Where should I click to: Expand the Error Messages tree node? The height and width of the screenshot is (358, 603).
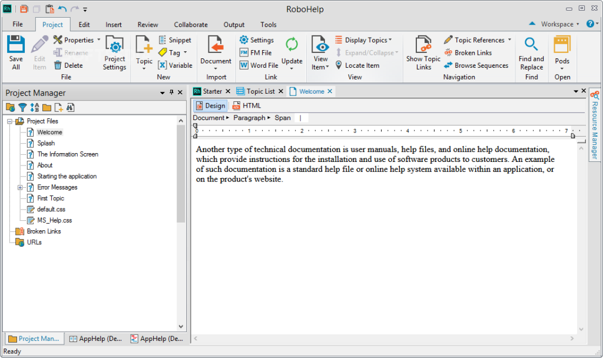click(19, 187)
